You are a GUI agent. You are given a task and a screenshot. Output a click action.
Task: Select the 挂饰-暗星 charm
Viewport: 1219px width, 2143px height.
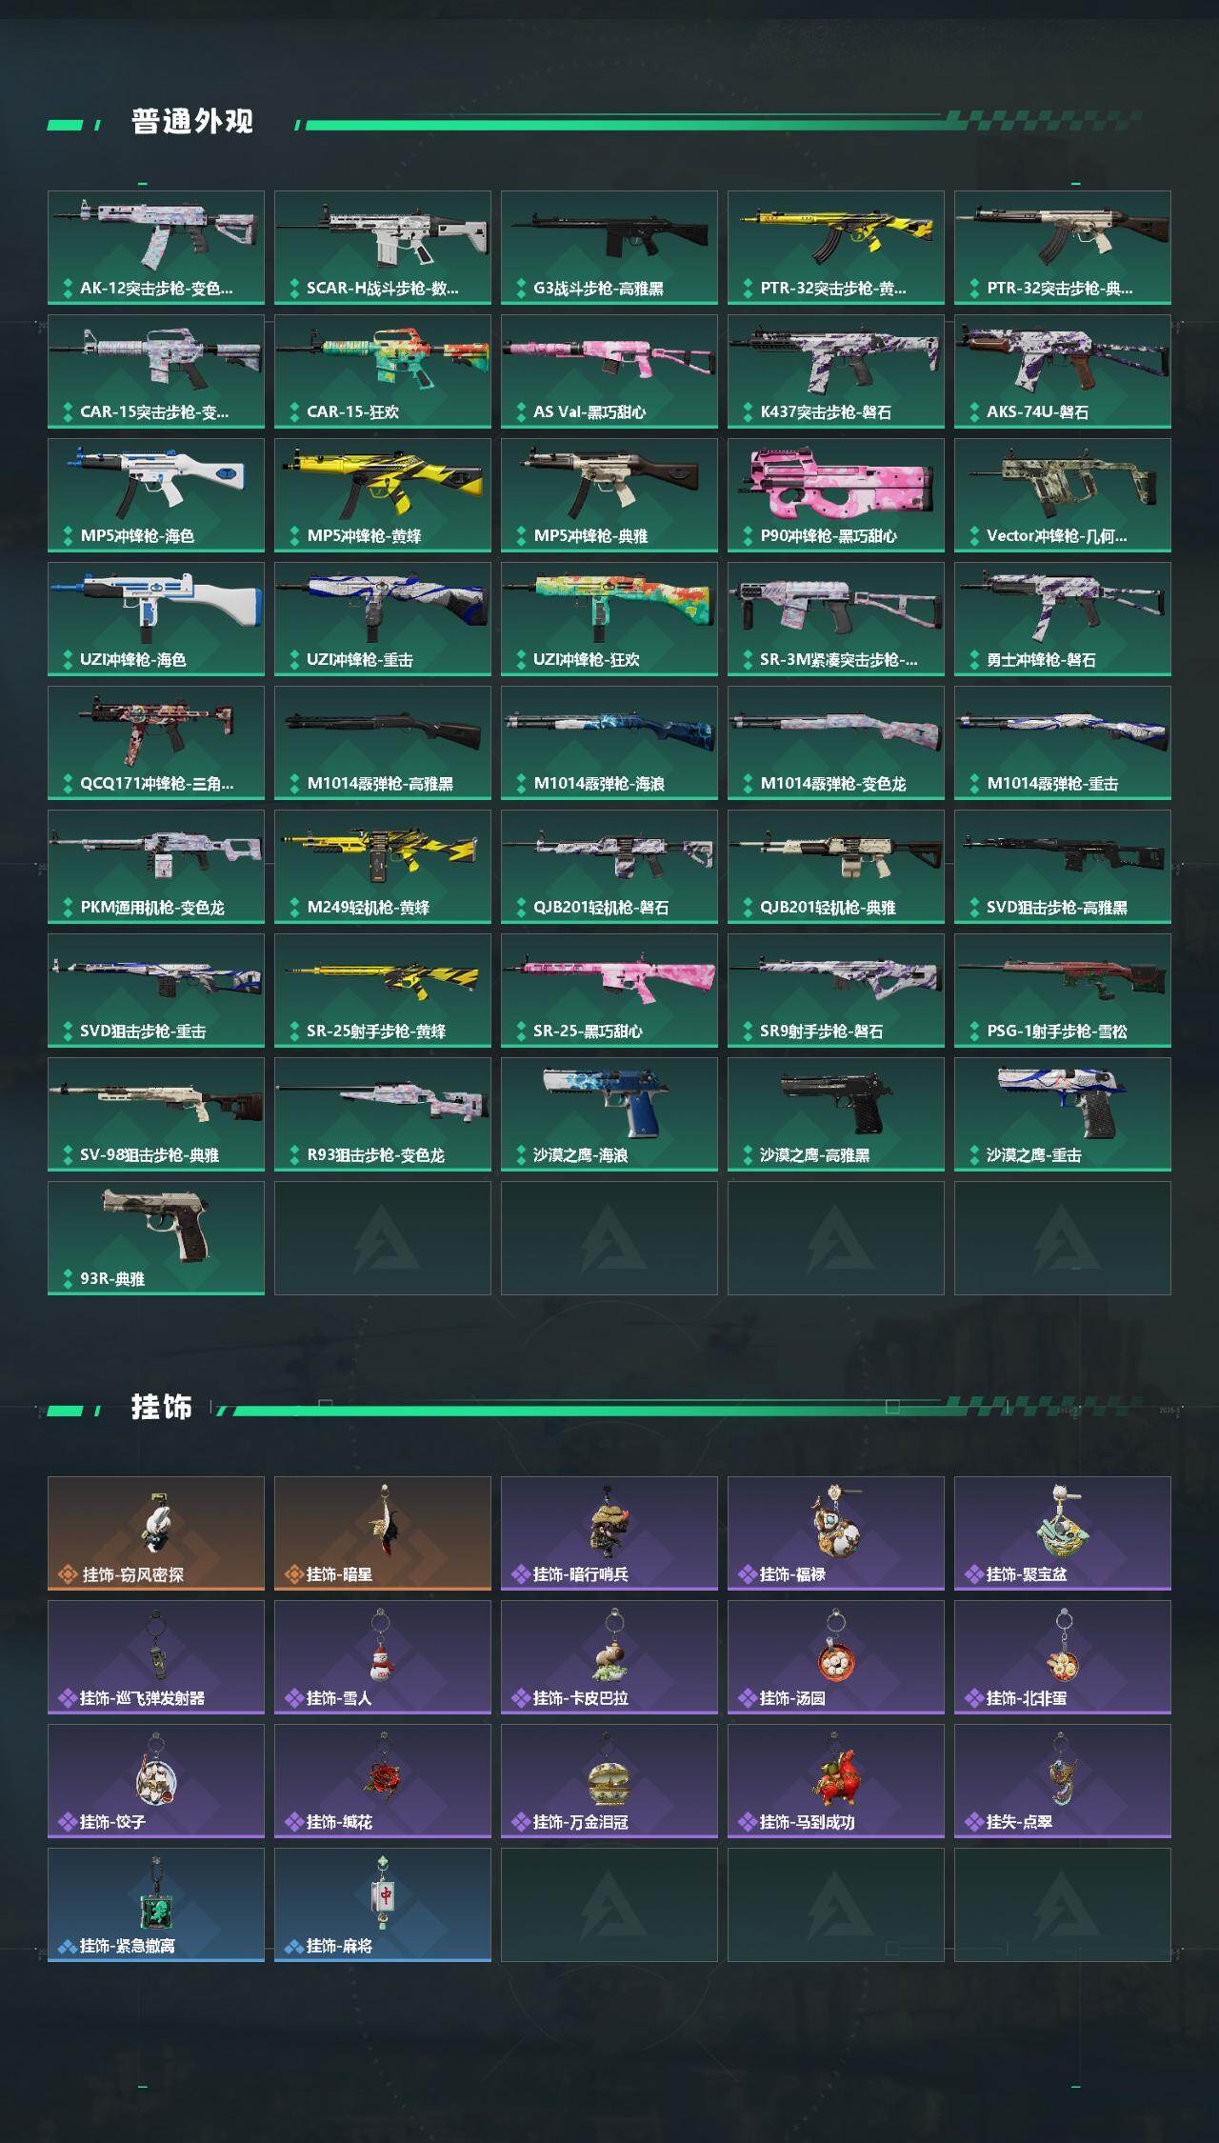[x=383, y=1533]
